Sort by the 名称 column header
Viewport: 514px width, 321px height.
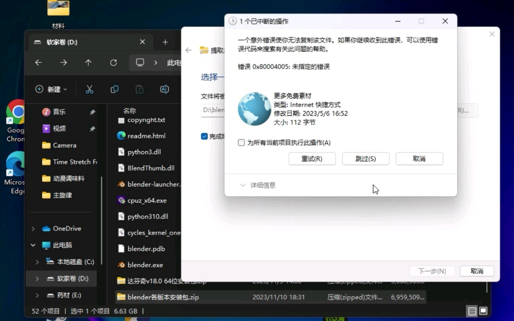point(129,111)
